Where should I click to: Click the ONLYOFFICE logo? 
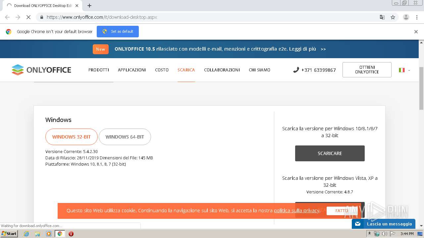coord(41,70)
